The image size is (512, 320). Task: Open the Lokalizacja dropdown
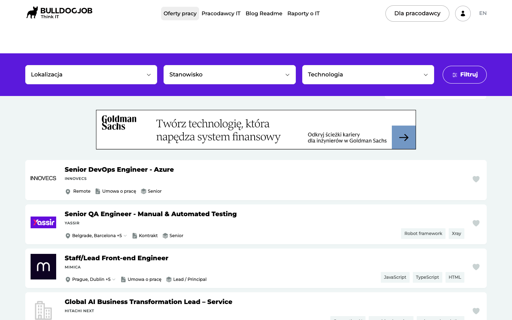(91, 75)
